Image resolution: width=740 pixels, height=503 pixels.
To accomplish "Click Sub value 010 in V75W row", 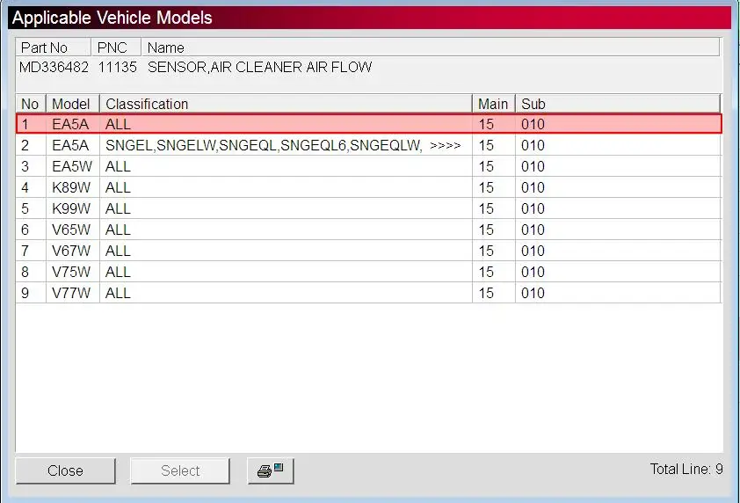I will point(533,272).
